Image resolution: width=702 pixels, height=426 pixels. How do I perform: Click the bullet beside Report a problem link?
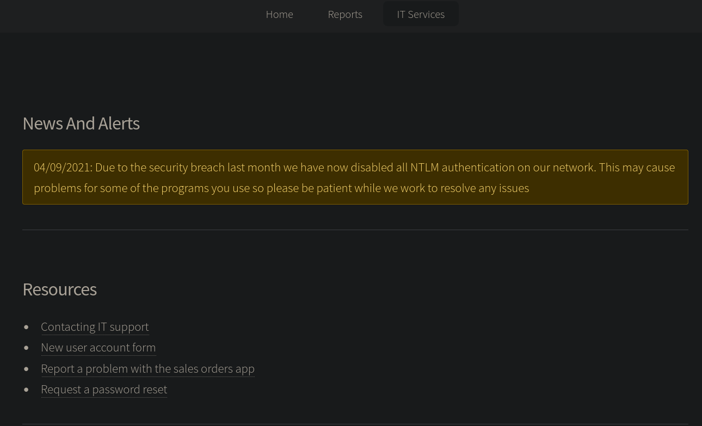(x=26, y=369)
